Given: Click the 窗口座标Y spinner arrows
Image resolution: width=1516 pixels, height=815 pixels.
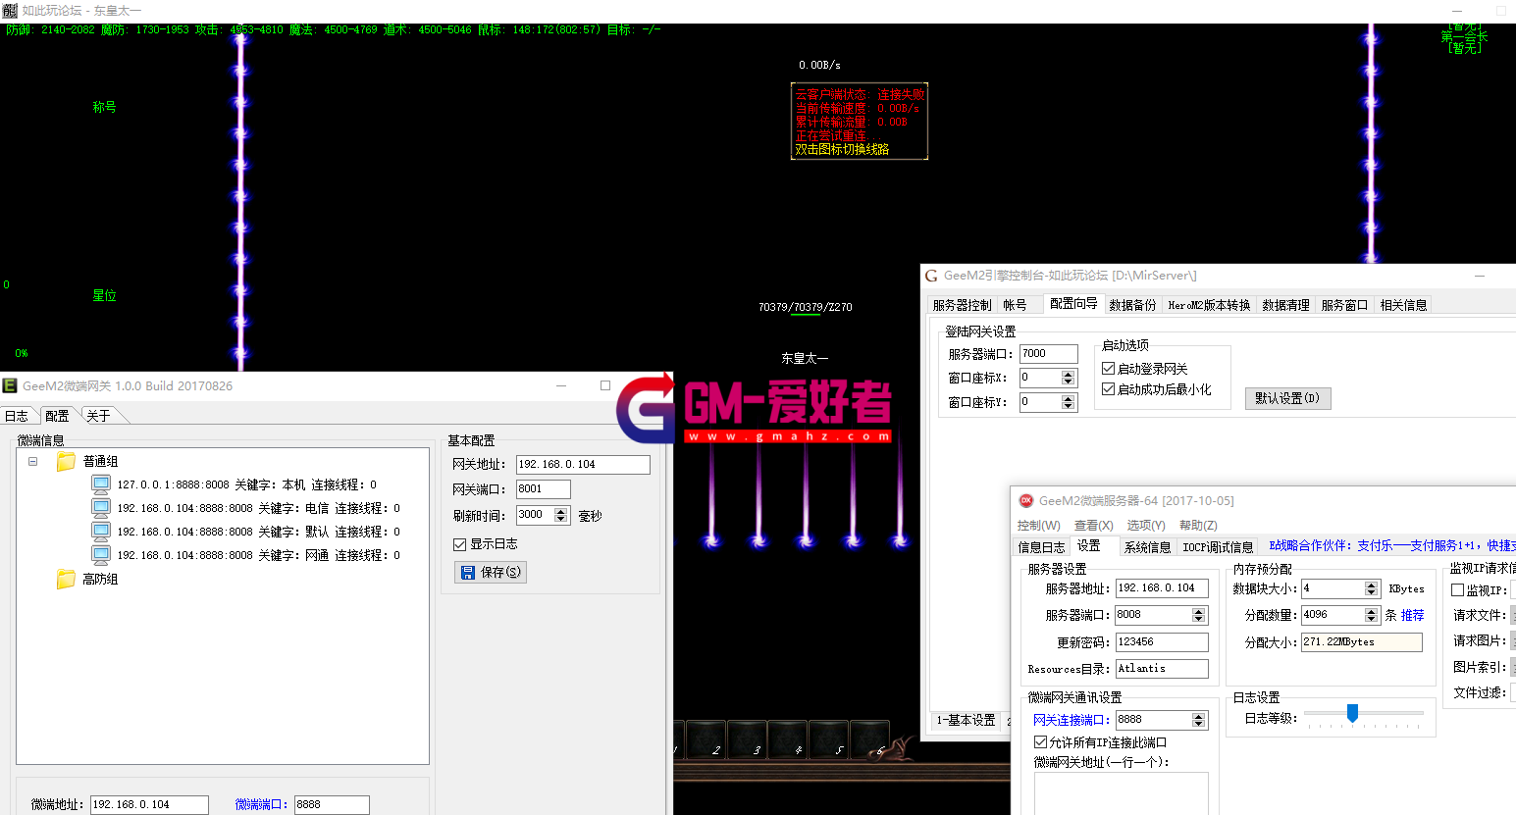Looking at the screenshot, I should (1069, 402).
